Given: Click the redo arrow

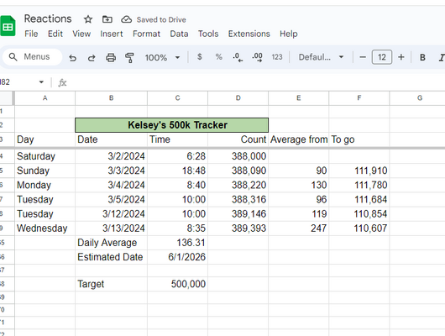Looking at the screenshot, I should tap(92, 58).
